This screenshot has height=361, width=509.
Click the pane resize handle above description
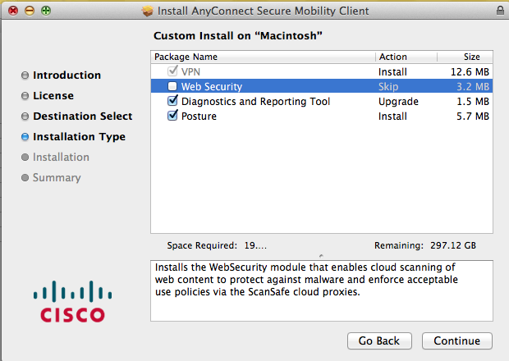tap(321, 254)
